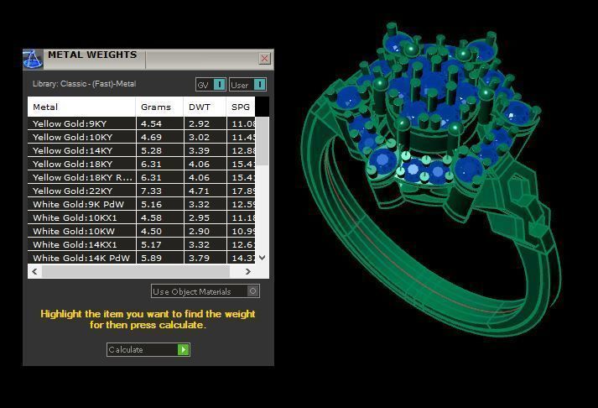
Task: Click the Calculate button
Action: pos(148,349)
